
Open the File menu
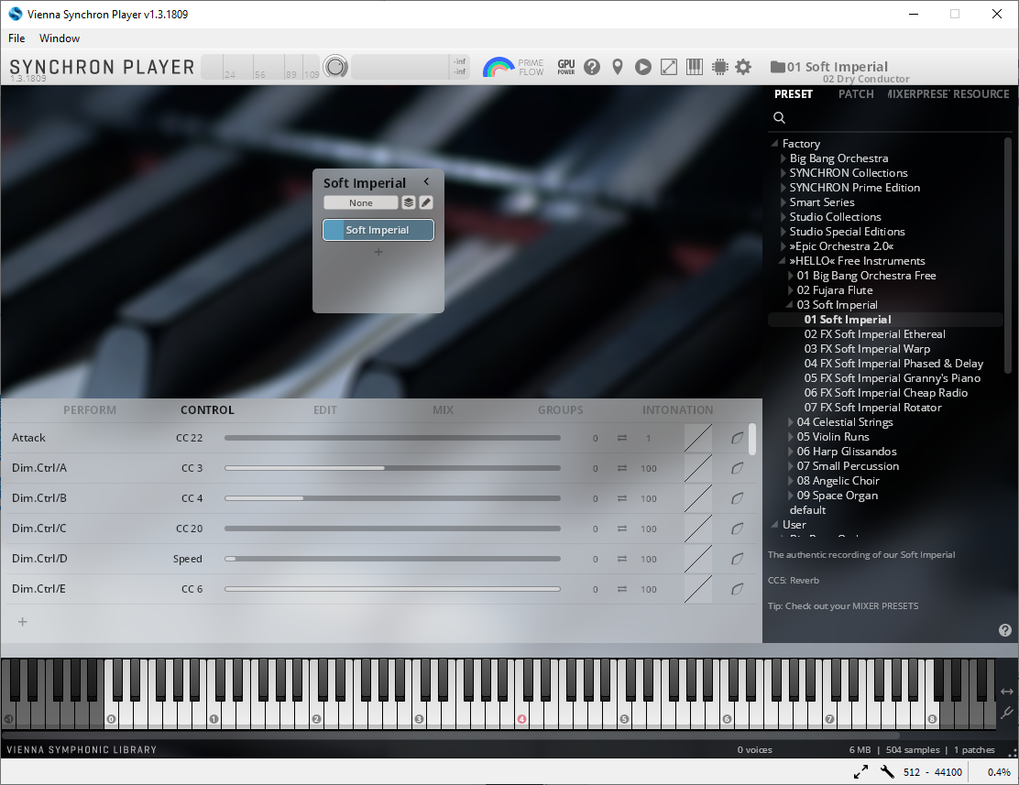tap(16, 38)
